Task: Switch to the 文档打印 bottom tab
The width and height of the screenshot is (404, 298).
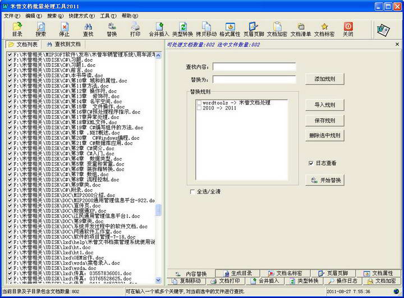Action: tap(226, 281)
